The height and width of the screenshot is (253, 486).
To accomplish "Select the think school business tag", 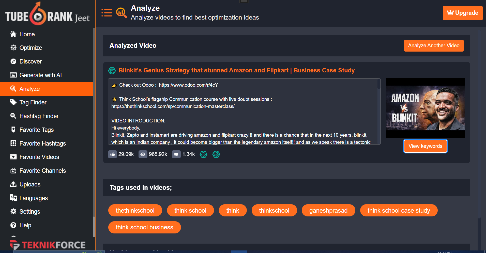I will (x=144, y=227).
